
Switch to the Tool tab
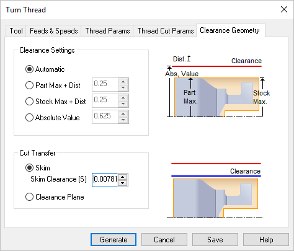[x=16, y=31]
